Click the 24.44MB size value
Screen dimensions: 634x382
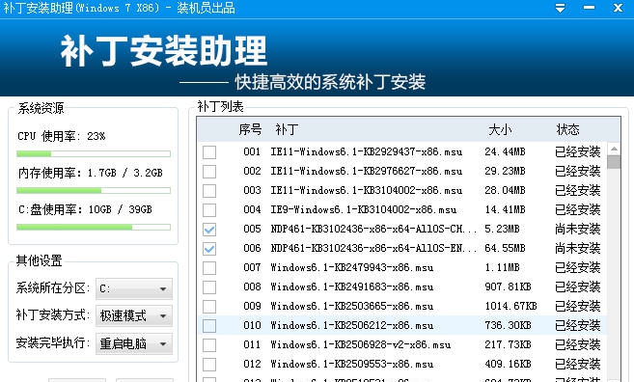(505, 152)
